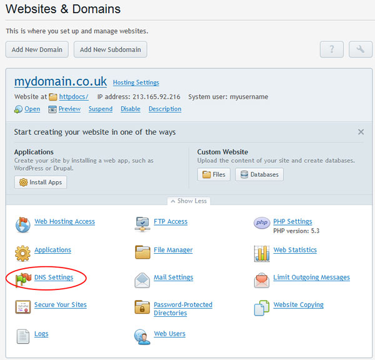Click Add New Subdomain button

(x=110, y=49)
